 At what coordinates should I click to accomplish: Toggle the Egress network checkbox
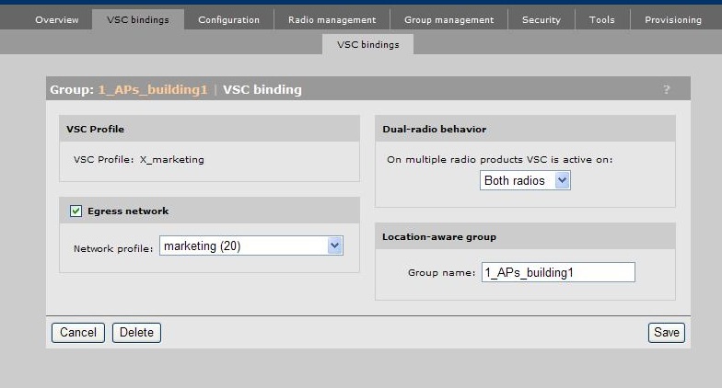pyautogui.click(x=76, y=211)
